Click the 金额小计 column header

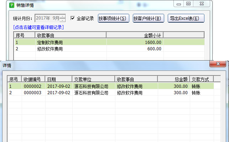pos(135,35)
